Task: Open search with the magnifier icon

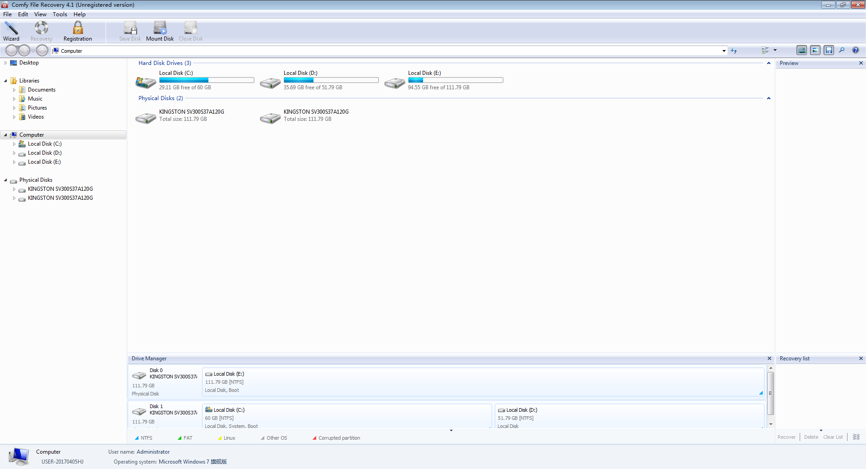Action: click(842, 51)
